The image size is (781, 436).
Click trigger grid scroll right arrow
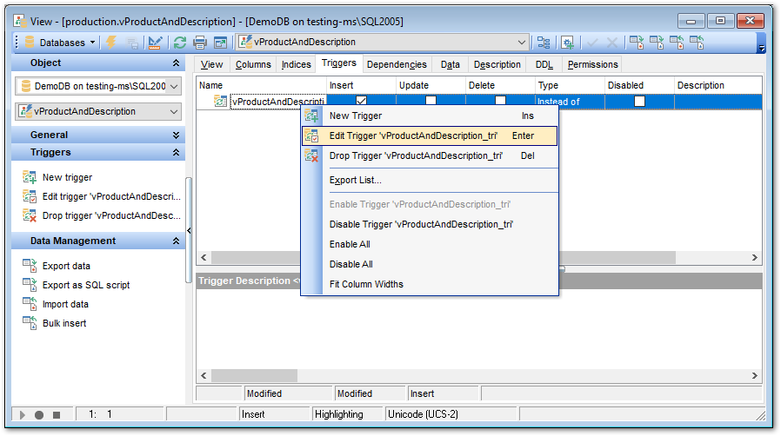tap(755, 258)
